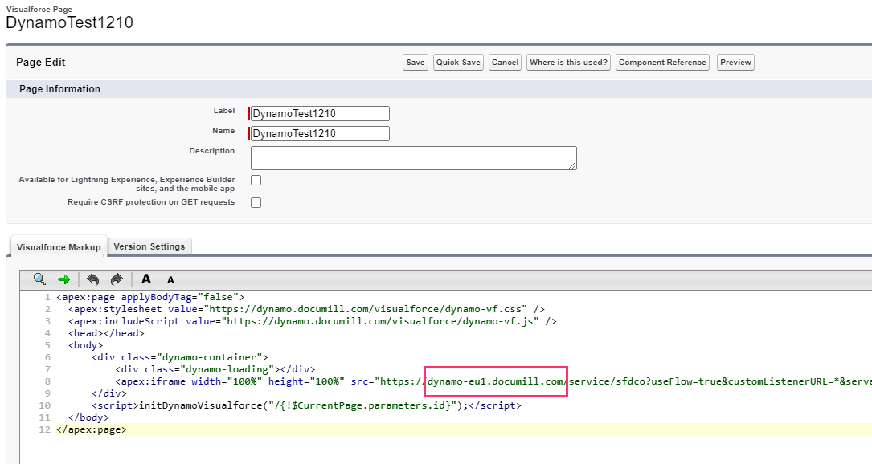Screen dimensions: 872x464
Task: Select the Visualforce Markup tab
Action: point(59,247)
